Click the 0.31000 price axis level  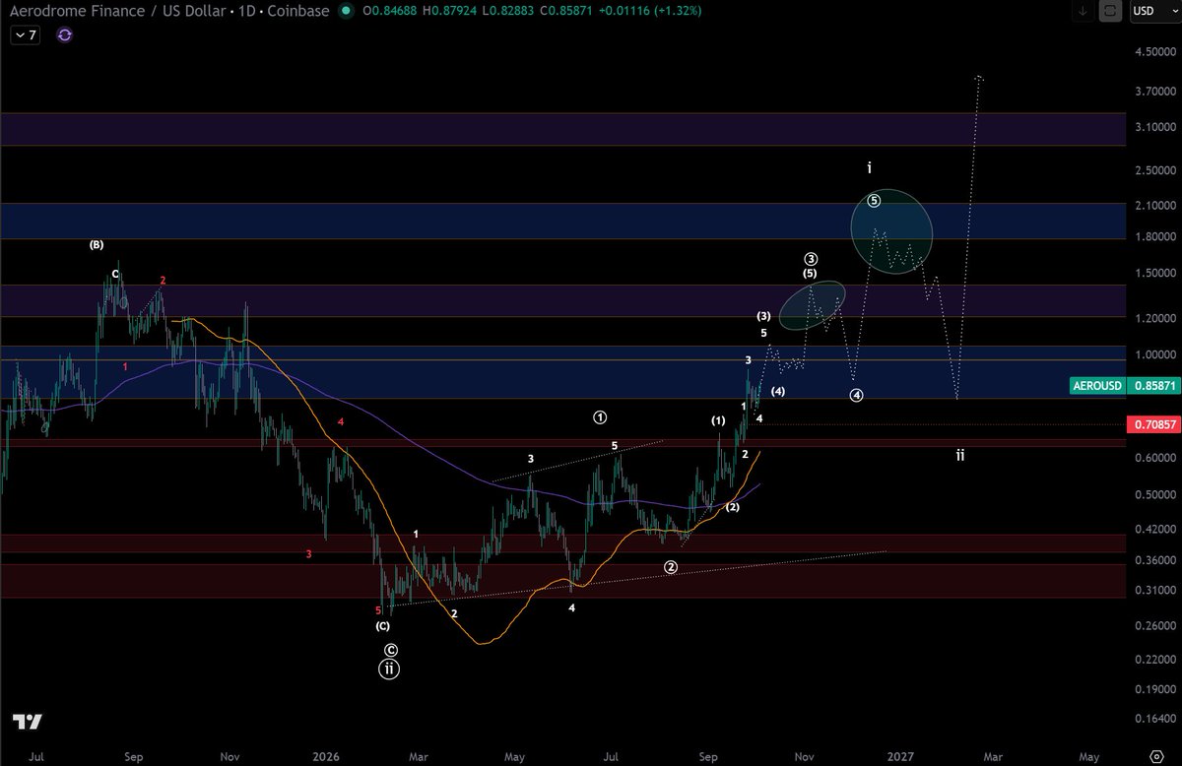1154,590
